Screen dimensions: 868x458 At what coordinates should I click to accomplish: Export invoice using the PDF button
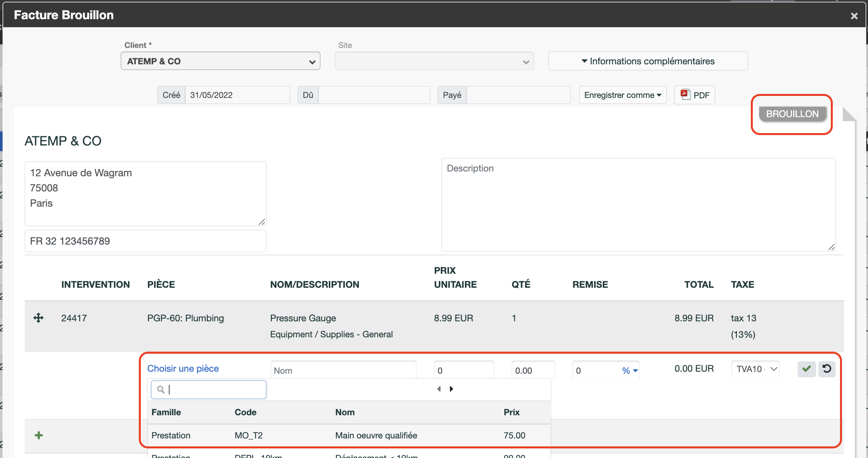pos(695,95)
